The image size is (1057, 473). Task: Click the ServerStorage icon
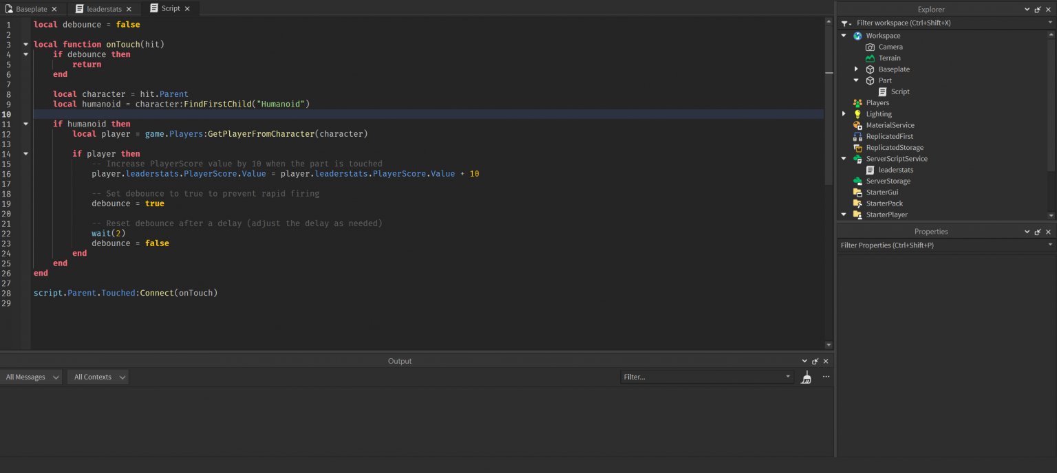(858, 181)
